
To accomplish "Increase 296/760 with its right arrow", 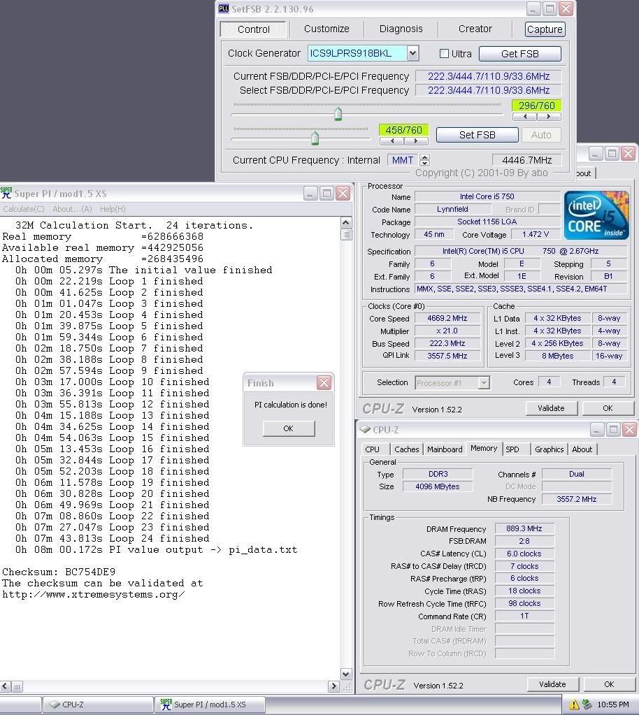I will (x=549, y=117).
